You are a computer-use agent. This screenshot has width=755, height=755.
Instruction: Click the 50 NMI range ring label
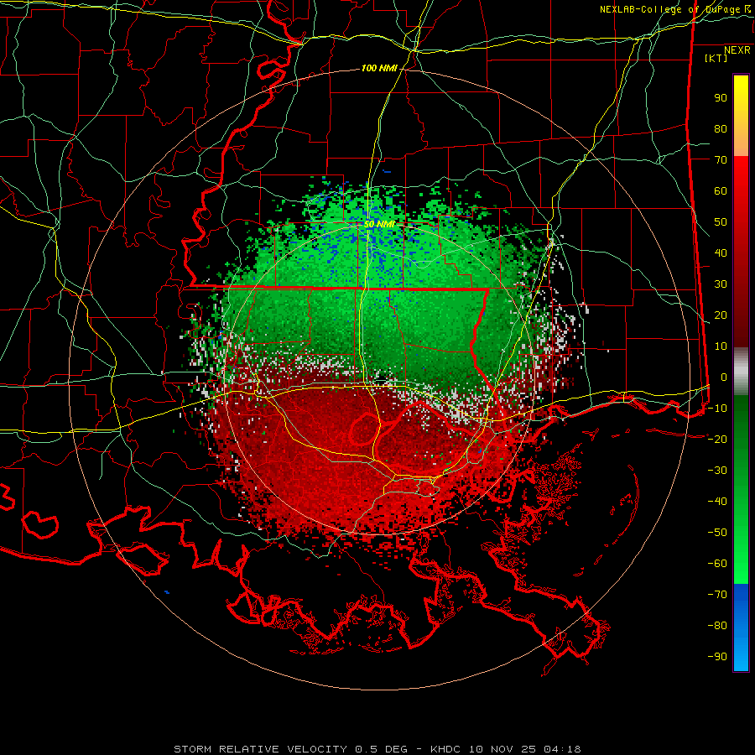pos(379,224)
